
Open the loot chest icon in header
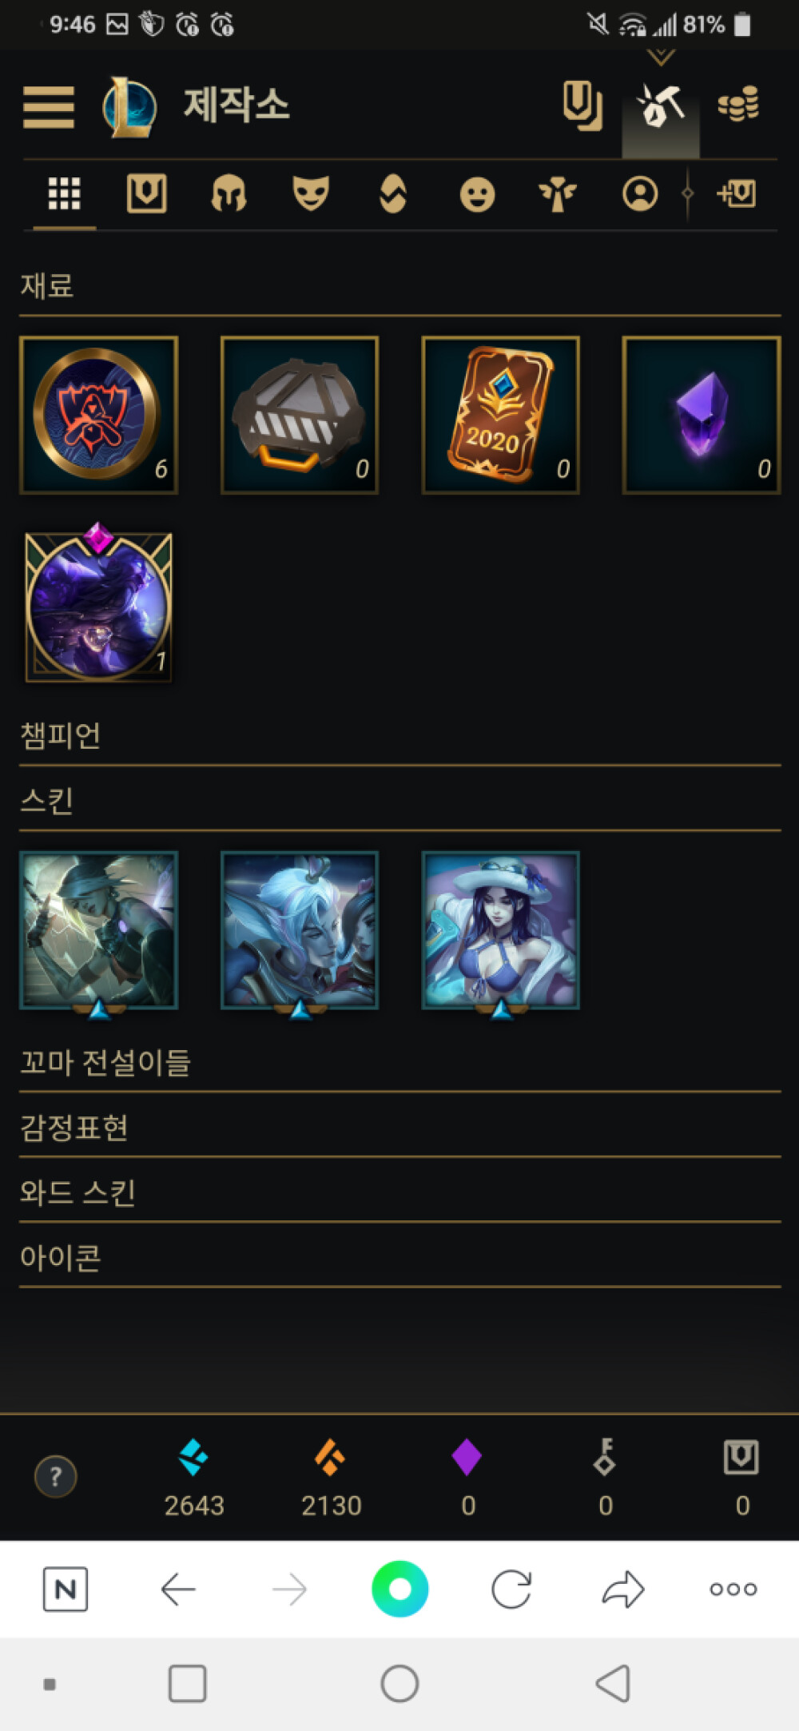582,105
